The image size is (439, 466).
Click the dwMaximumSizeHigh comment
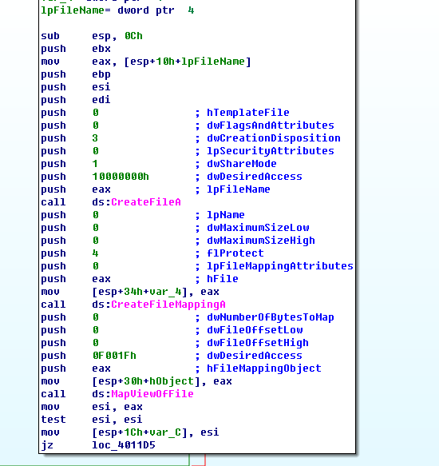pos(261,241)
